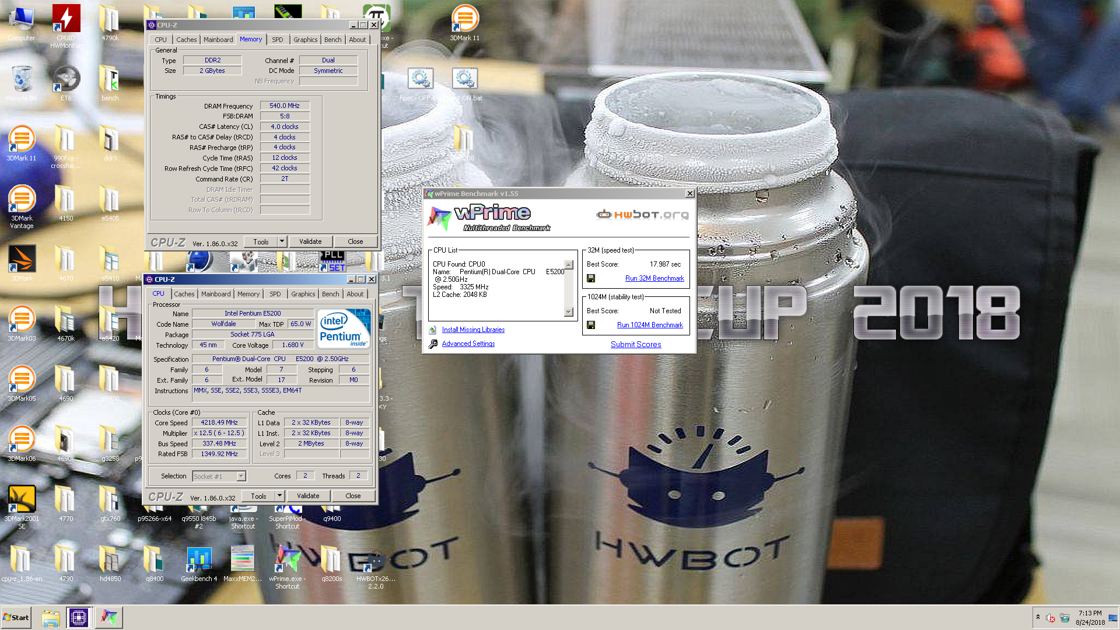Launch 3DMark05 desktop shortcut
Image resolution: width=1120 pixels, height=630 pixels.
point(22,383)
